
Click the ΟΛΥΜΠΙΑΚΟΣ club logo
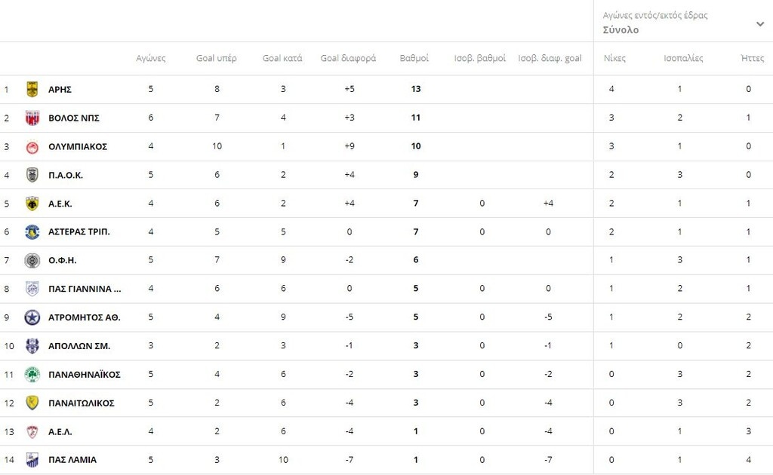[32, 146]
